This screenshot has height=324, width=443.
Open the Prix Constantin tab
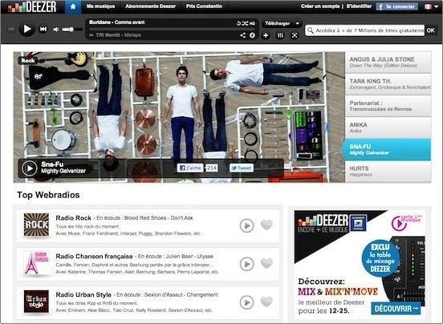pos(204,6)
